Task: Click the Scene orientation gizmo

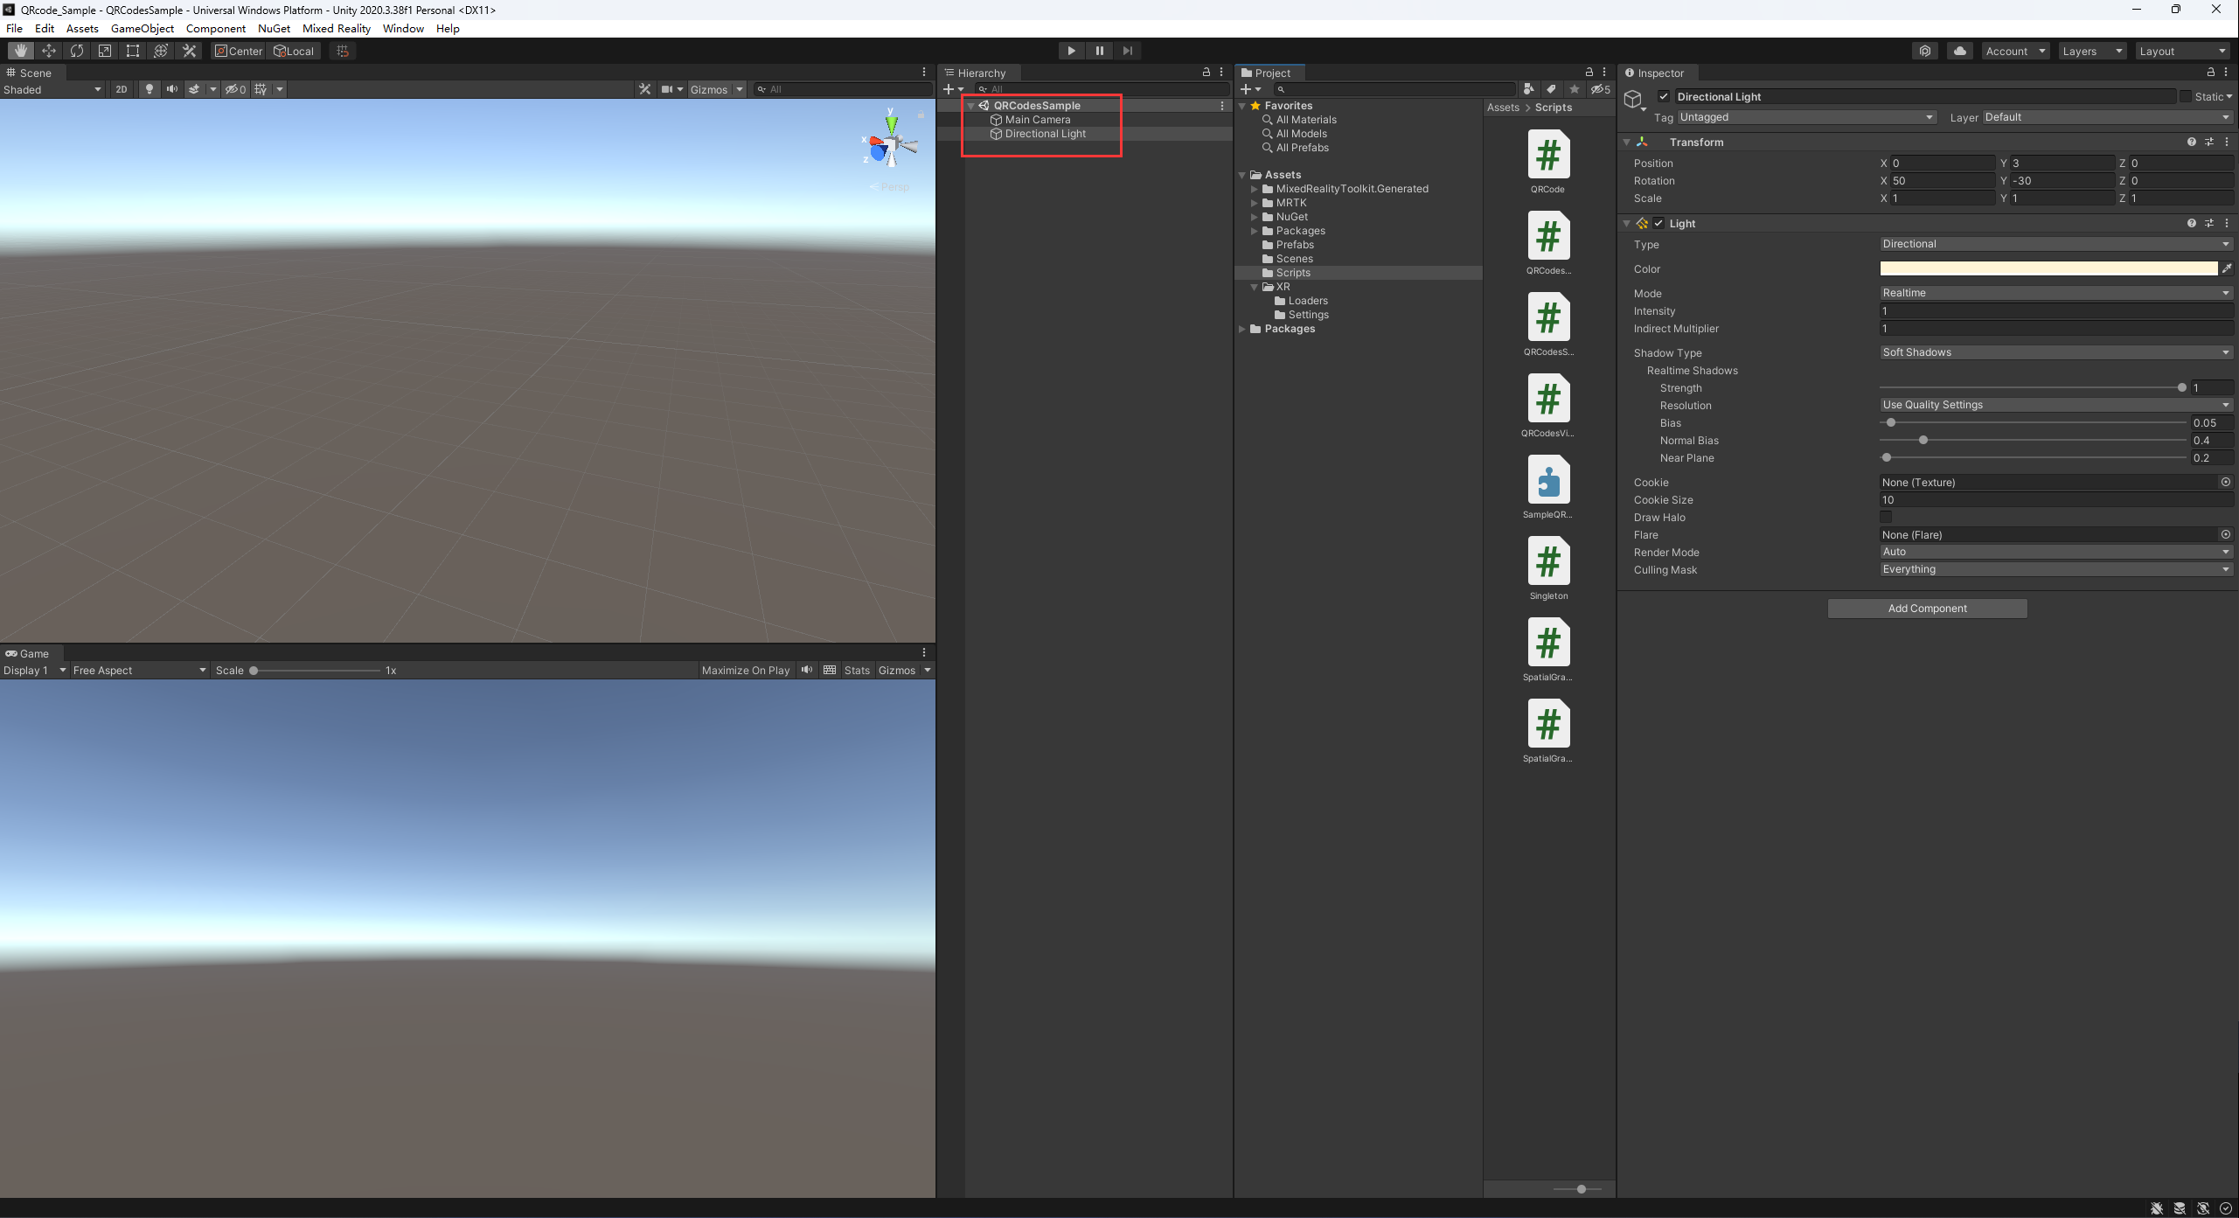Action: coord(890,146)
